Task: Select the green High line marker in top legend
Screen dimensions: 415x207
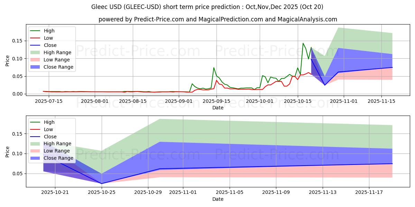Action: (35, 31)
